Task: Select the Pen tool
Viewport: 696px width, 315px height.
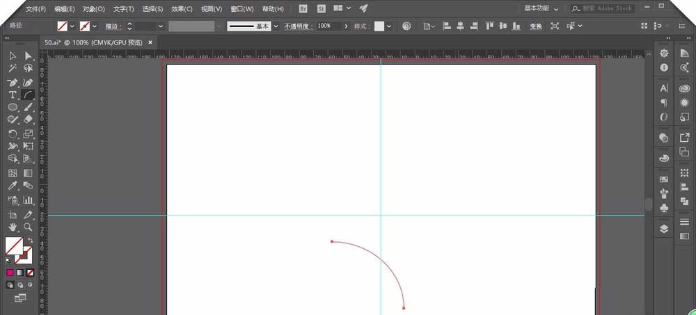Action: 13,83
